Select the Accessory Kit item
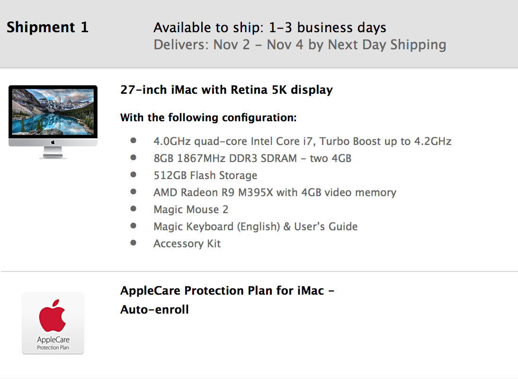The width and height of the screenshot is (518, 379). (x=187, y=244)
